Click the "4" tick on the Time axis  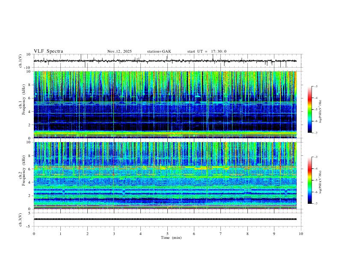[140, 234]
